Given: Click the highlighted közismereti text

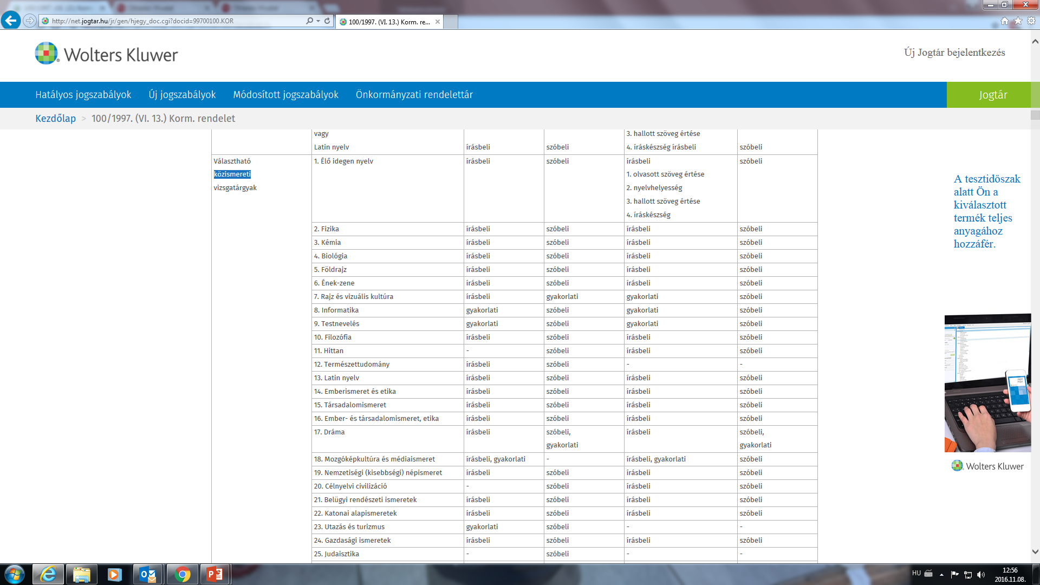Looking at the screenshot, I should click(x=232, y=174).
